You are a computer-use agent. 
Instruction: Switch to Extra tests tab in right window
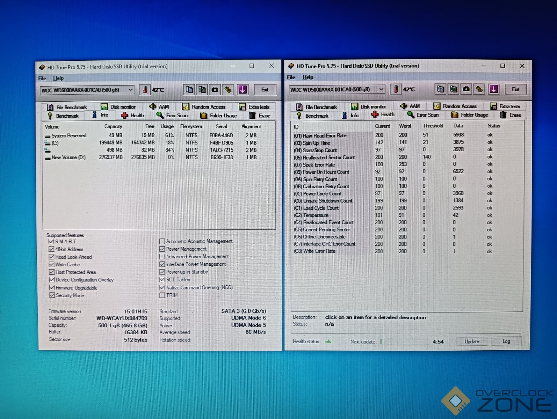(505, 106)
